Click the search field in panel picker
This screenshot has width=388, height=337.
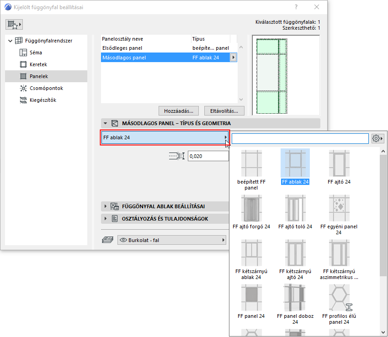click(300, 138)
